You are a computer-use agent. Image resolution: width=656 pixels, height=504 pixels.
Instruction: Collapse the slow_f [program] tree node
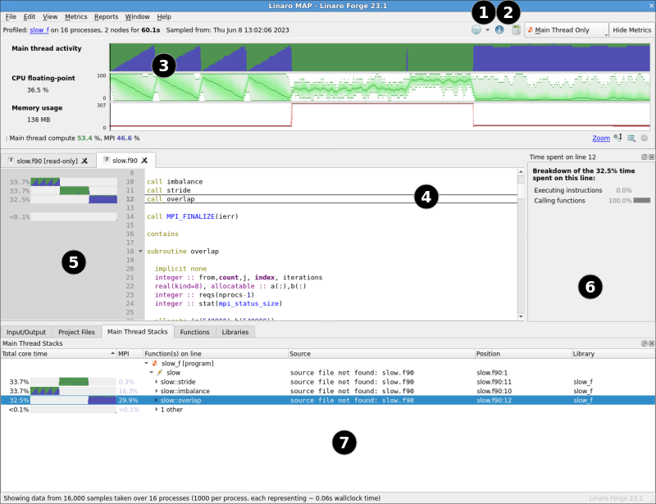tap(147, 364)
